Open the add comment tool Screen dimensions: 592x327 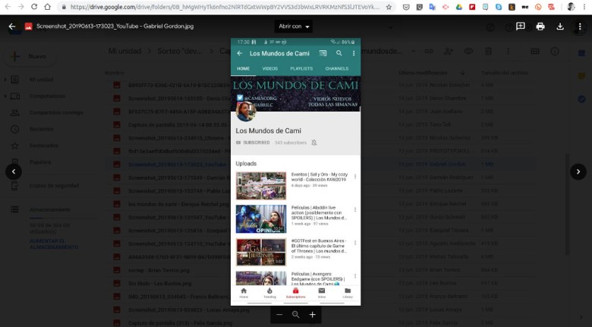point(521,27)
